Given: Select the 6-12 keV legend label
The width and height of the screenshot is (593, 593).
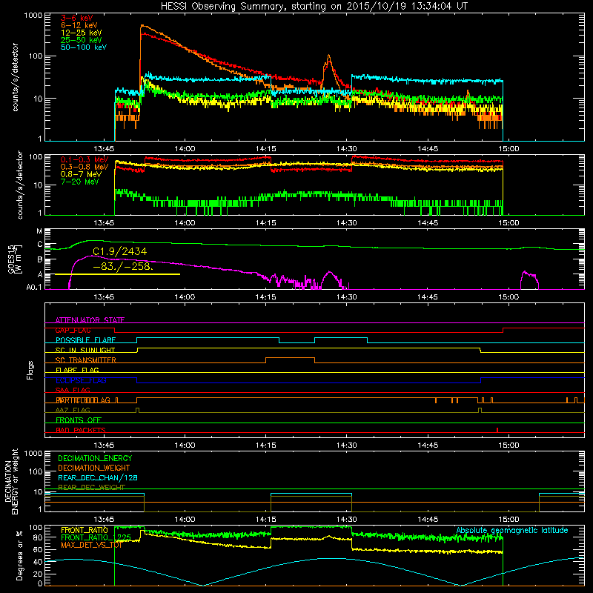Looking at the screenshot, I should click(79, 25).
